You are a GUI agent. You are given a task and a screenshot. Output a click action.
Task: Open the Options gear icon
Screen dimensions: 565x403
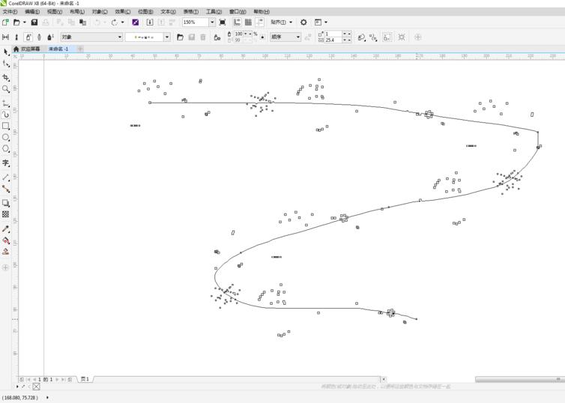point(303,22)
